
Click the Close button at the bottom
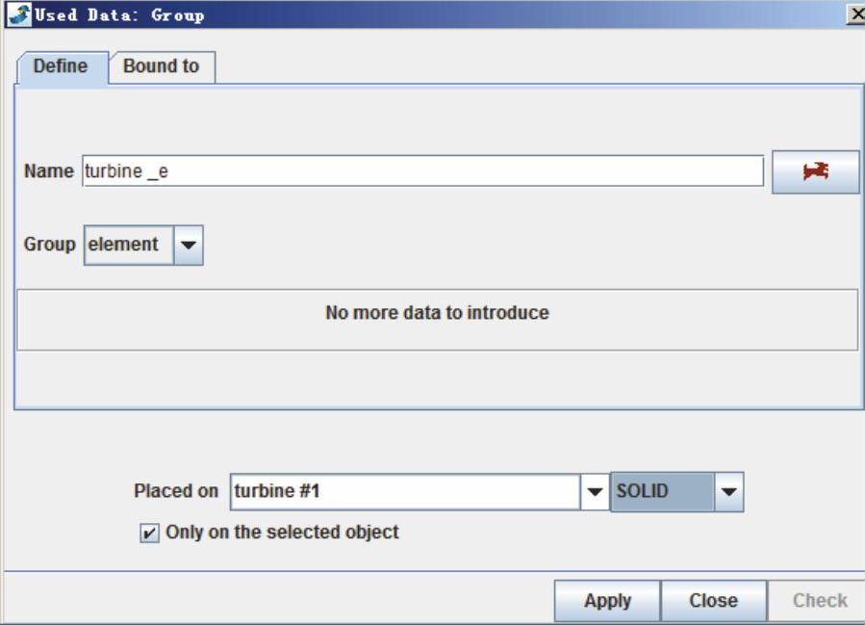[713, 601]
